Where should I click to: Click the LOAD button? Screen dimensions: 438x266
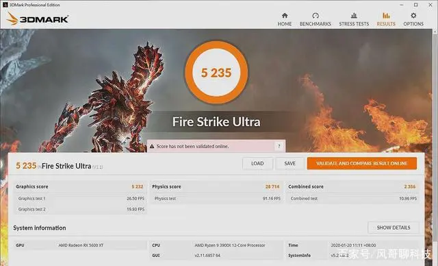[257, 163]
